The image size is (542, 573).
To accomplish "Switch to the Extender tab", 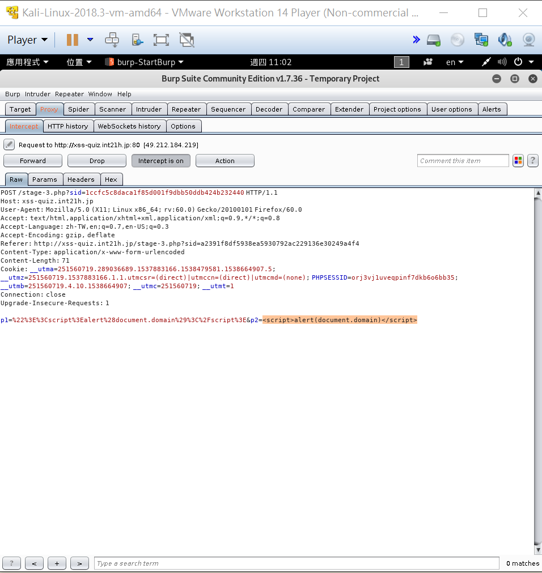I will [x=349, y=109].
